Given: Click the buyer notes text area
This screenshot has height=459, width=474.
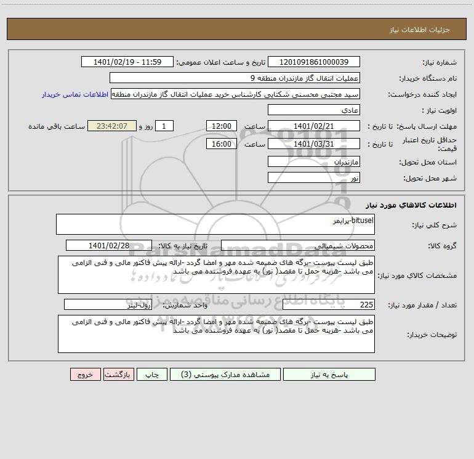Looking at the screenshot, I should point(216,334).
